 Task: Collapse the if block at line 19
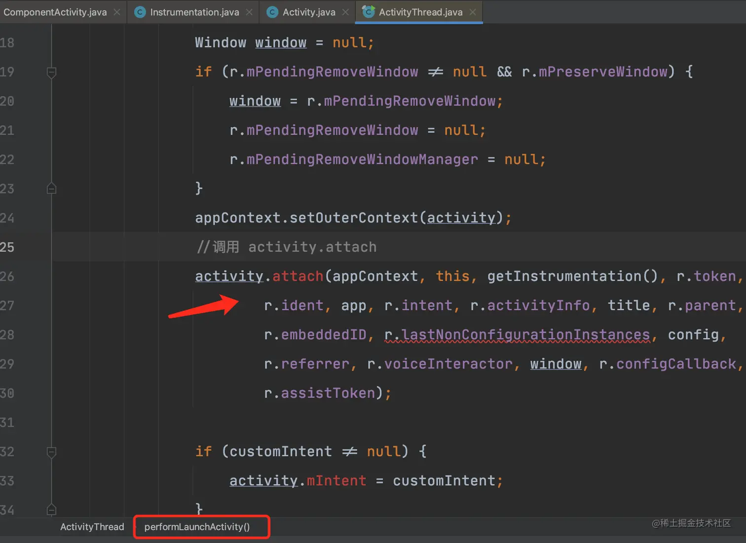(x=51, y=72)
